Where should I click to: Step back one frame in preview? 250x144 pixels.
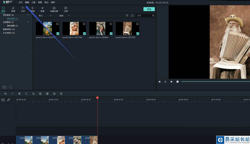pyautogui.click(x=159, y=82)
